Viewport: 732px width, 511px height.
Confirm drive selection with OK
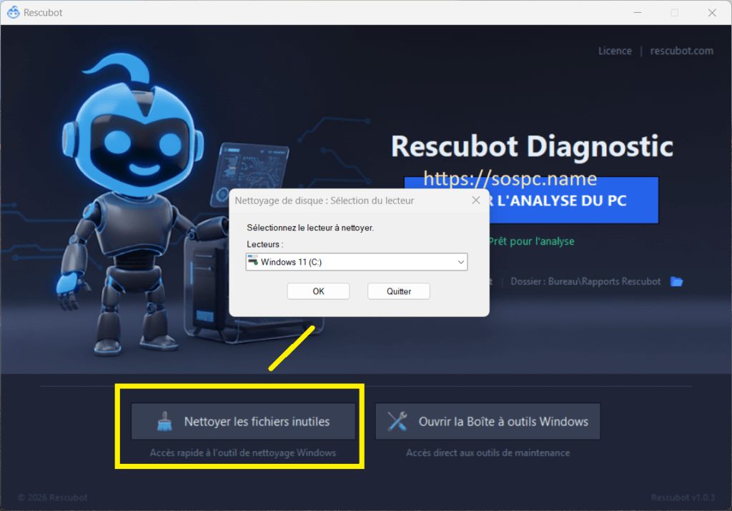(318, 291)
